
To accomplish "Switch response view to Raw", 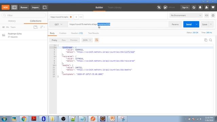I will pos(64,40).
